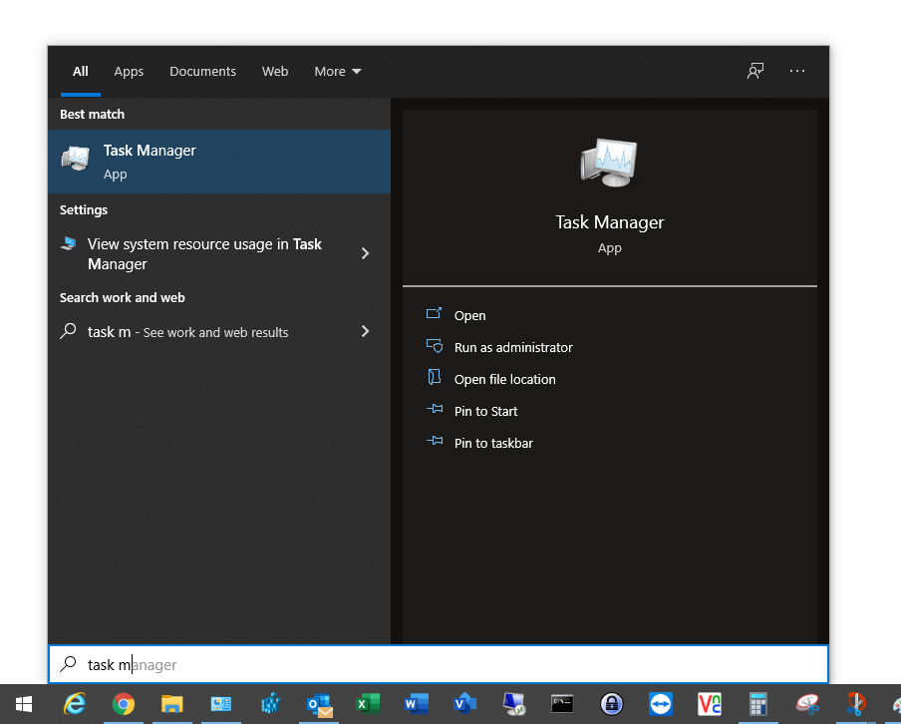Choose Open file location

pos(504,379)
